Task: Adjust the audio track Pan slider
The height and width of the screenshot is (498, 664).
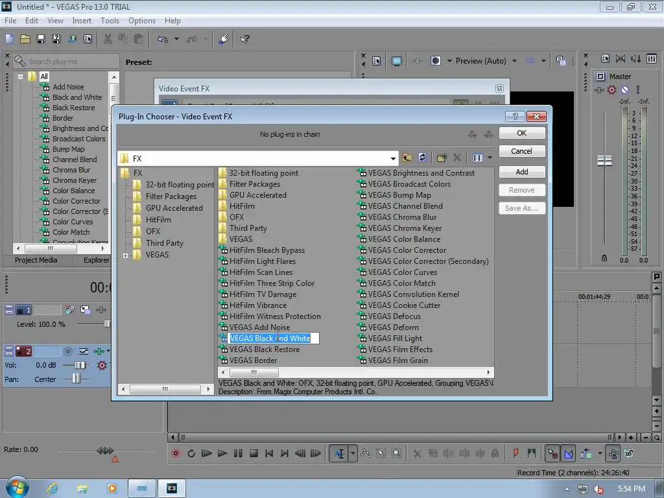Action: (76, 379)
